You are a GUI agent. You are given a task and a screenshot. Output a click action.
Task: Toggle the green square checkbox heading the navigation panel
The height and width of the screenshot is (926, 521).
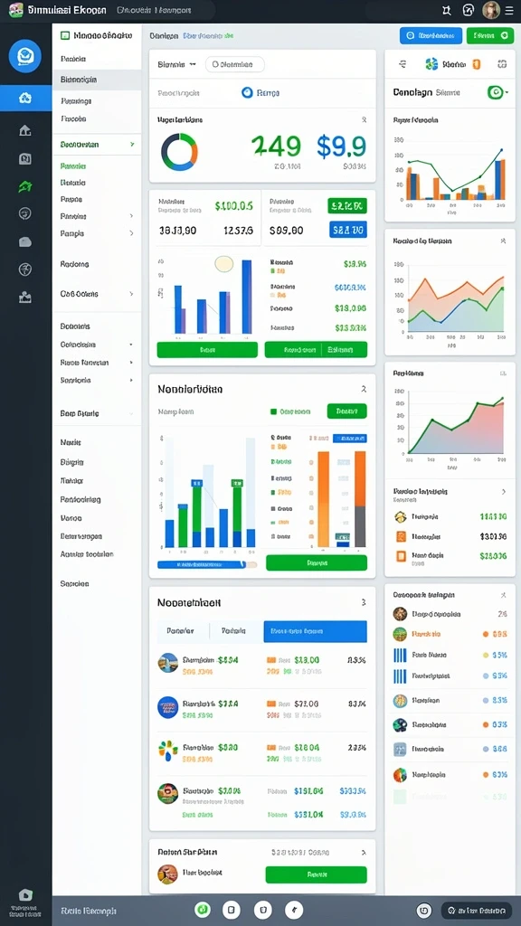(65, 35)
